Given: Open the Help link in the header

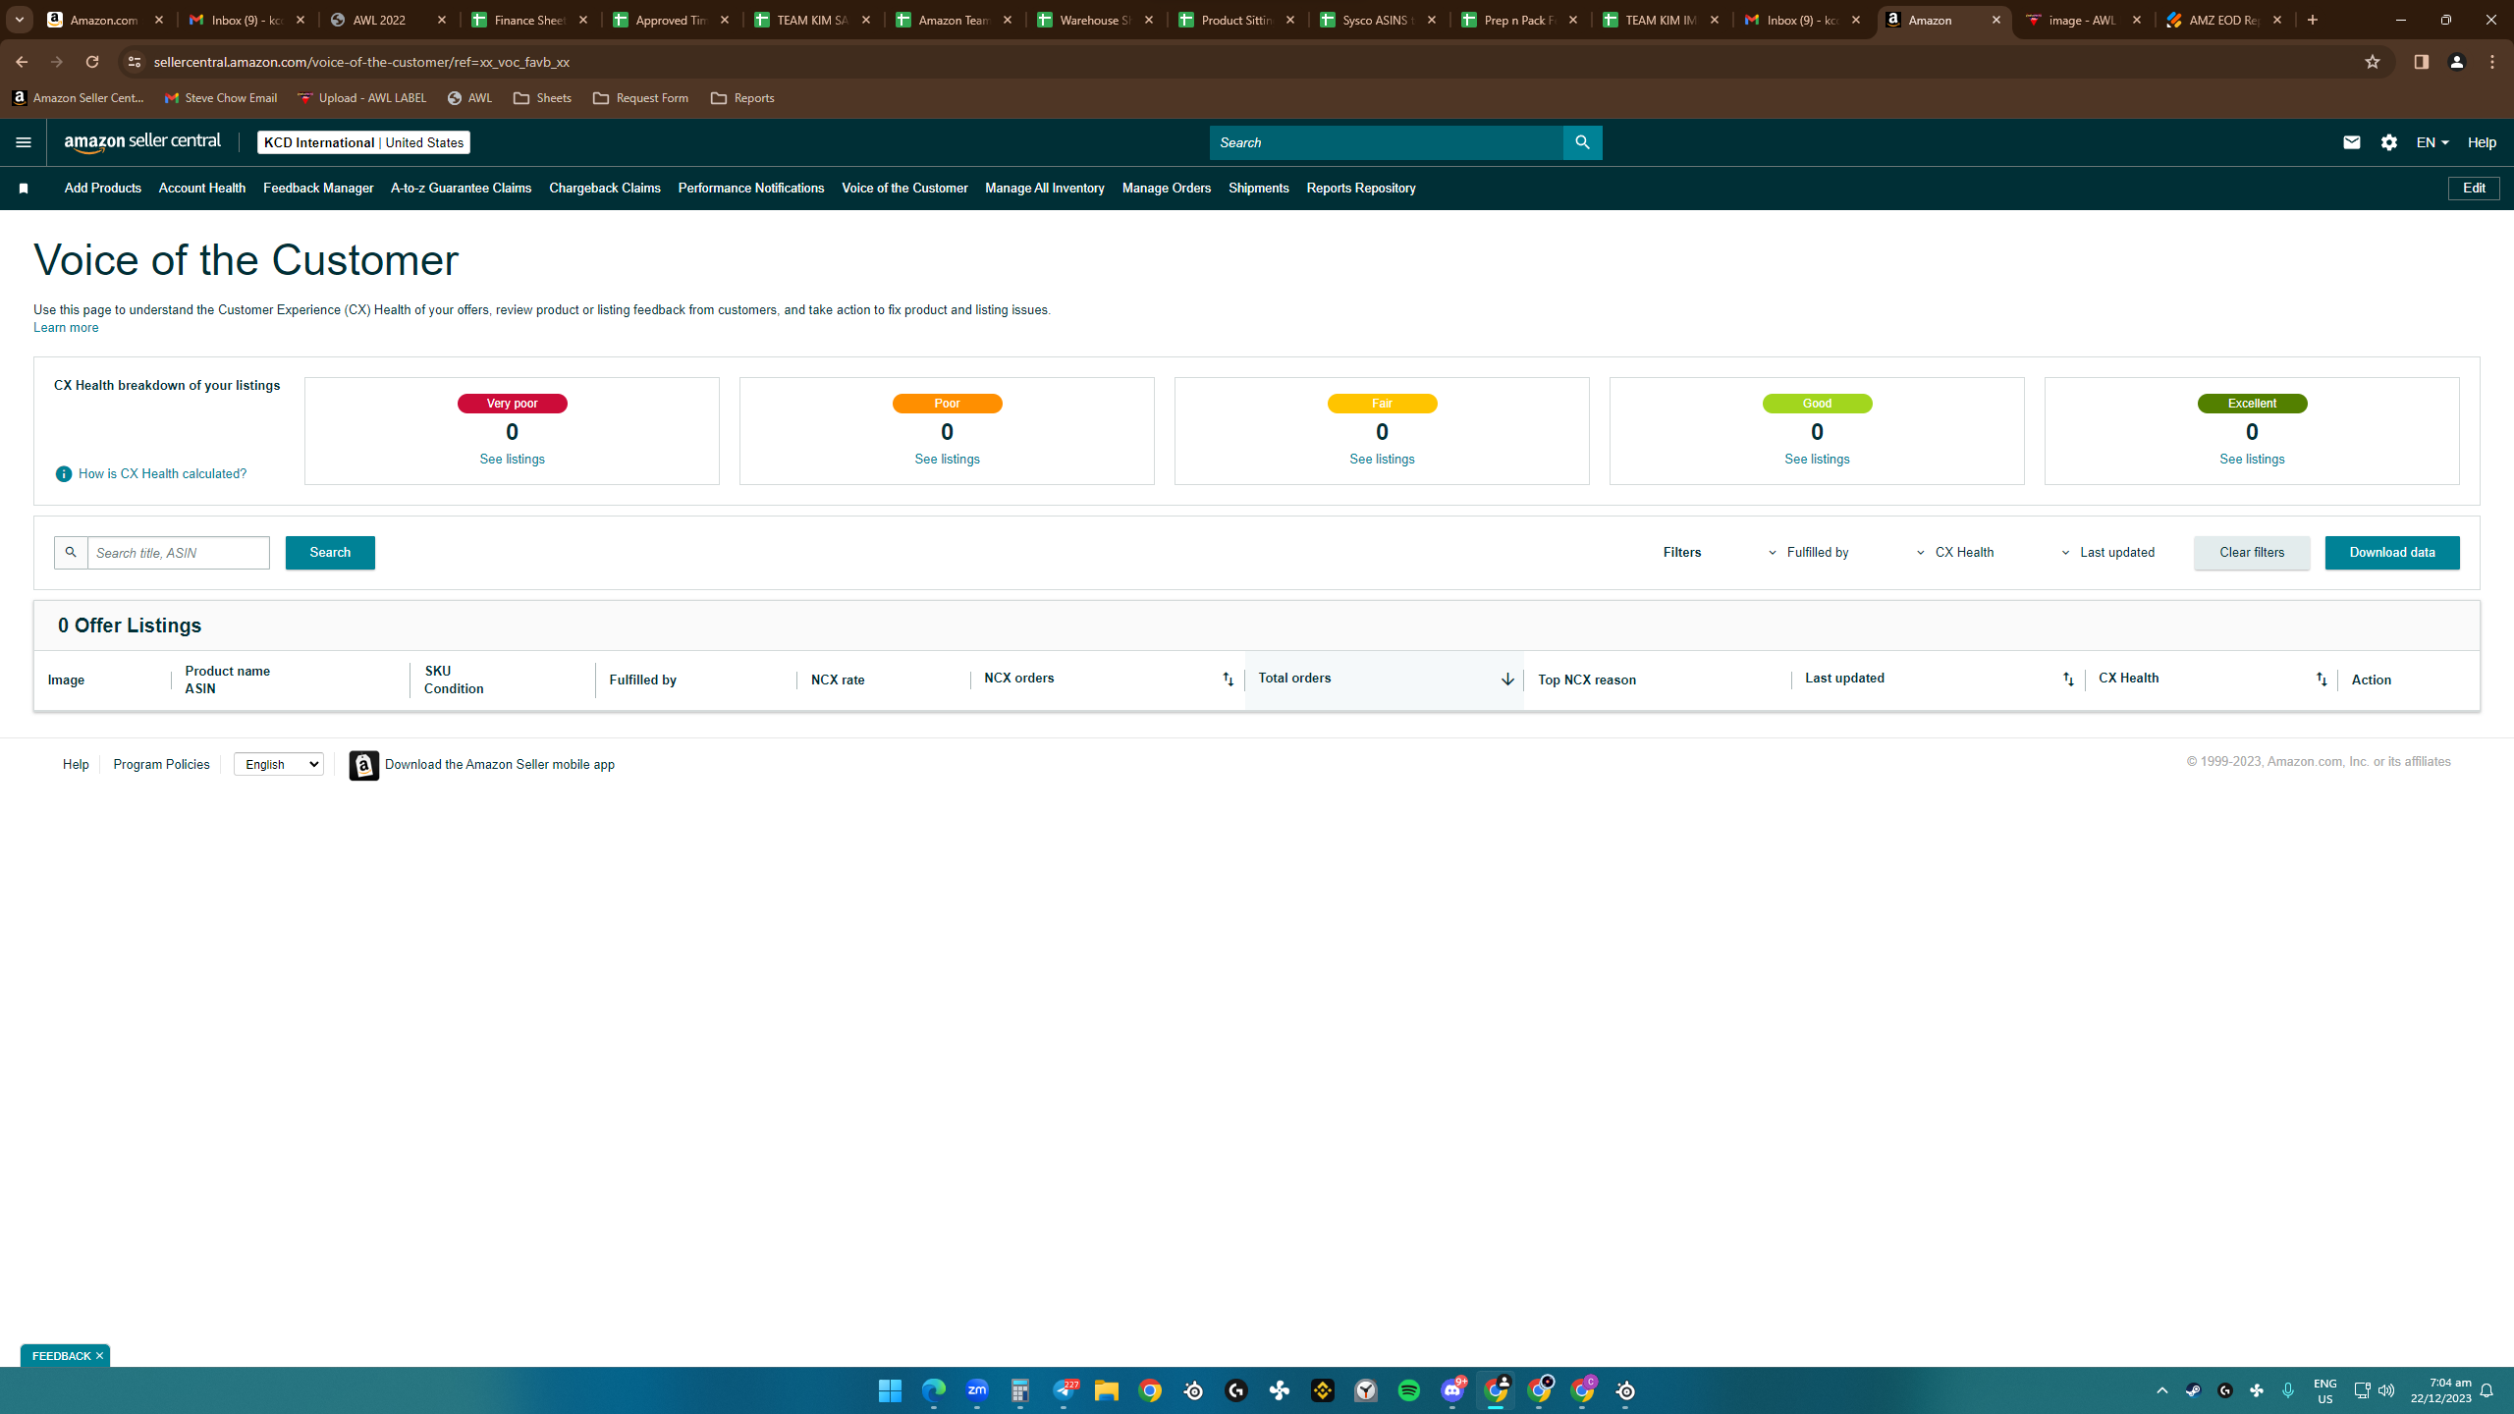Looking at the screenshot, I should click(2482, 142).
